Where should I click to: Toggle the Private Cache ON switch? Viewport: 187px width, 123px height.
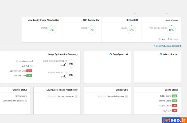(174, 101)
